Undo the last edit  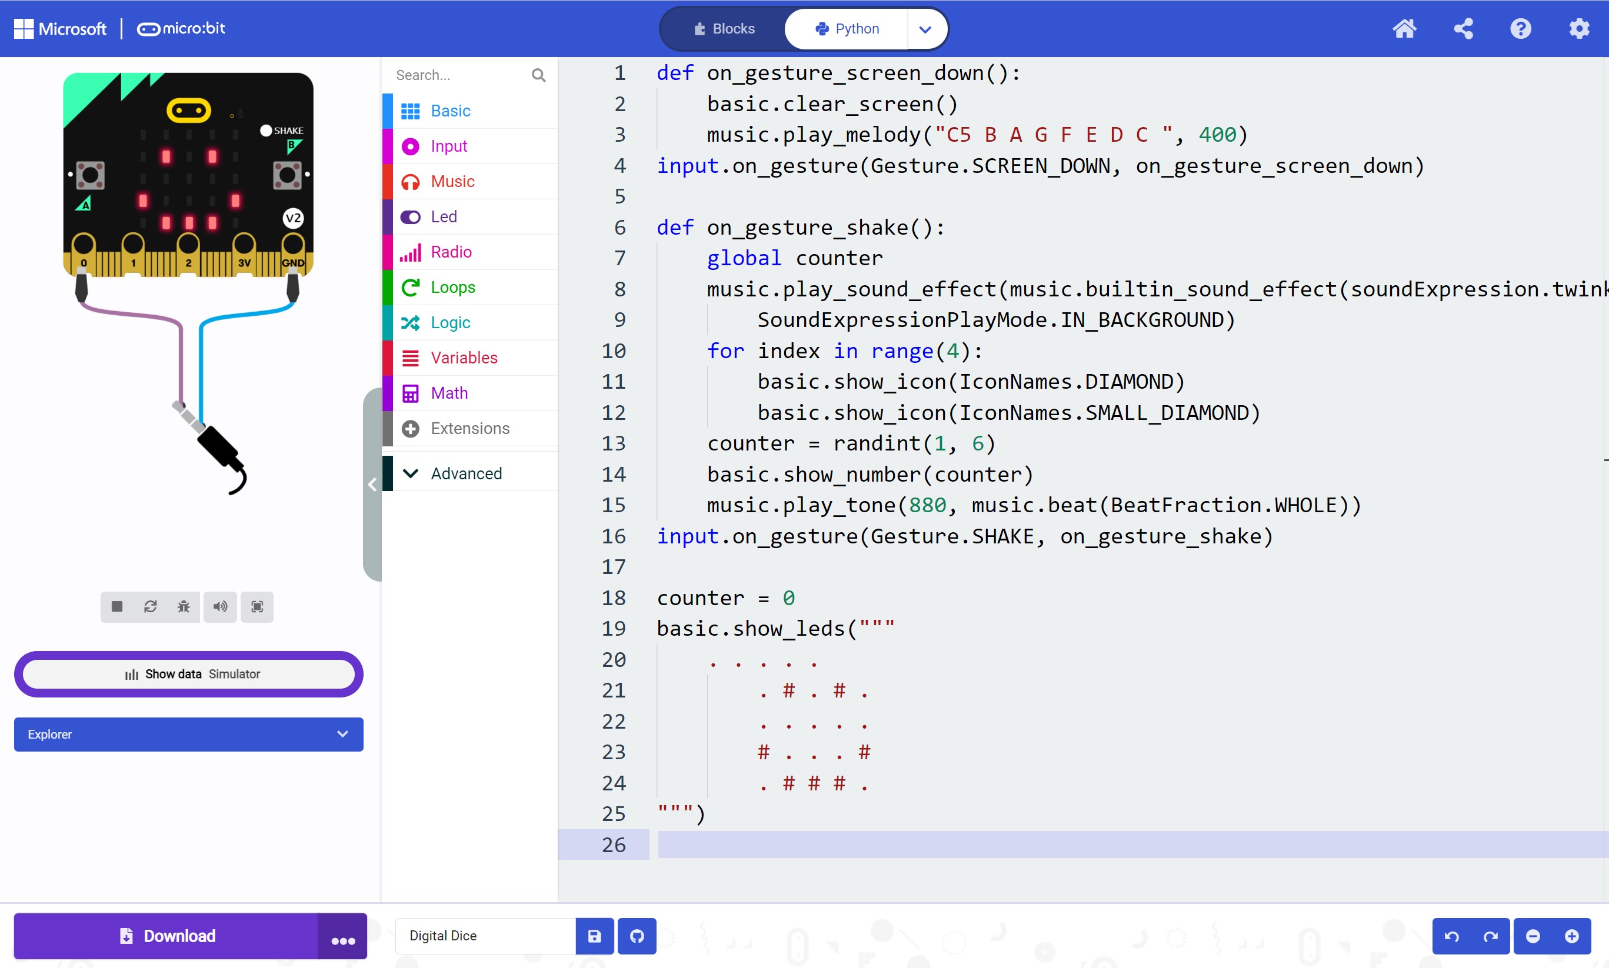(1452, 936)
